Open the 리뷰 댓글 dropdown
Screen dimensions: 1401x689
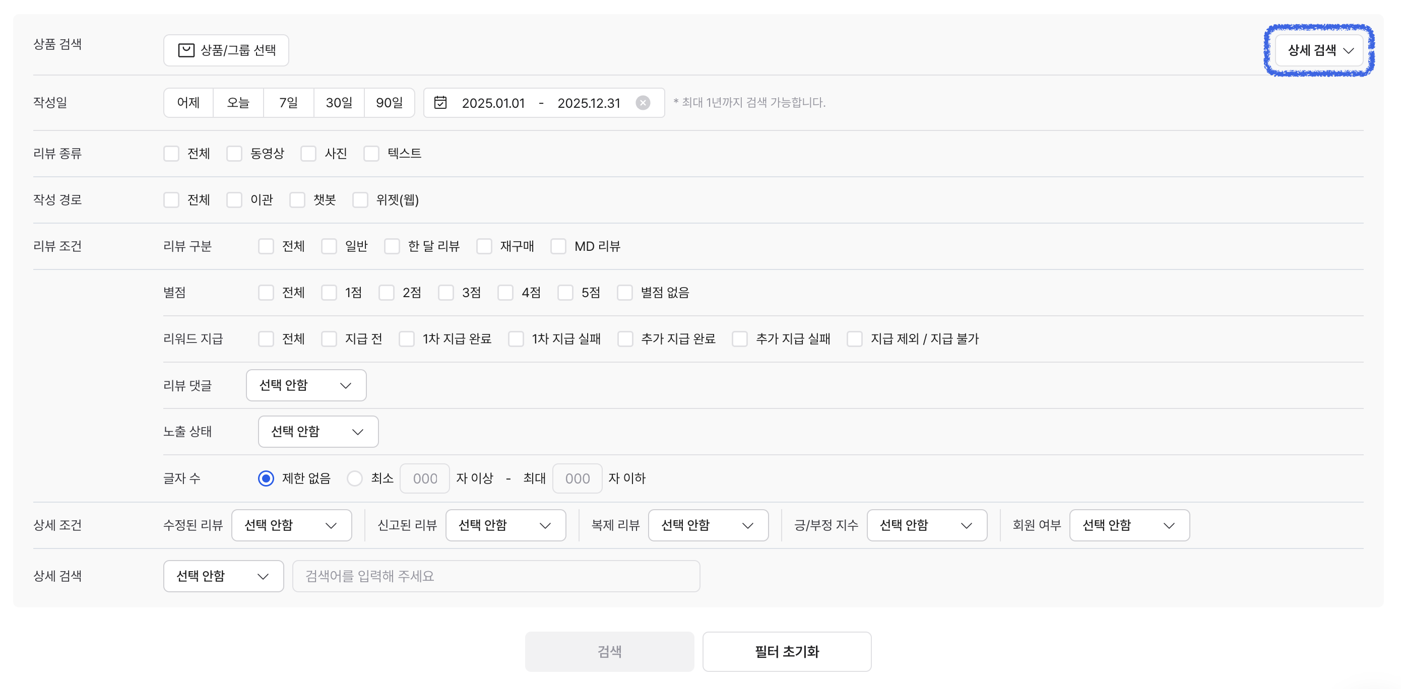tap(306, 385)
